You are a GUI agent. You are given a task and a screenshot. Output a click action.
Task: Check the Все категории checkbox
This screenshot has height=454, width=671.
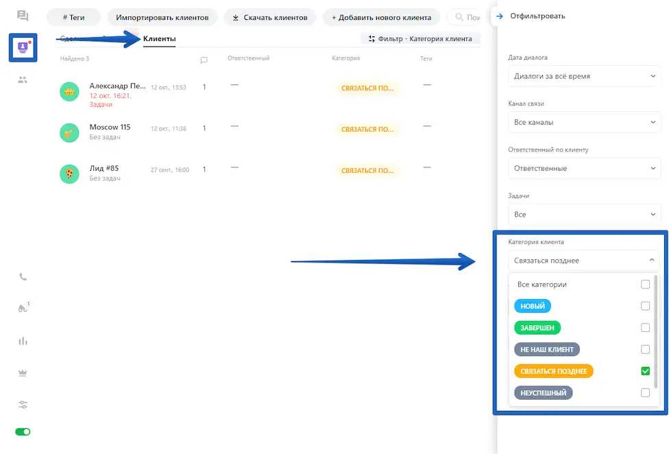click(x=645, y=284)
